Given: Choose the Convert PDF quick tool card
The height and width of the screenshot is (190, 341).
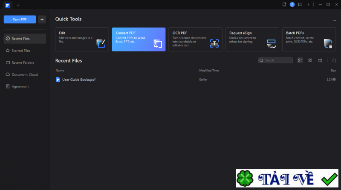Looking at the screenshot, I should click(139, 39).
